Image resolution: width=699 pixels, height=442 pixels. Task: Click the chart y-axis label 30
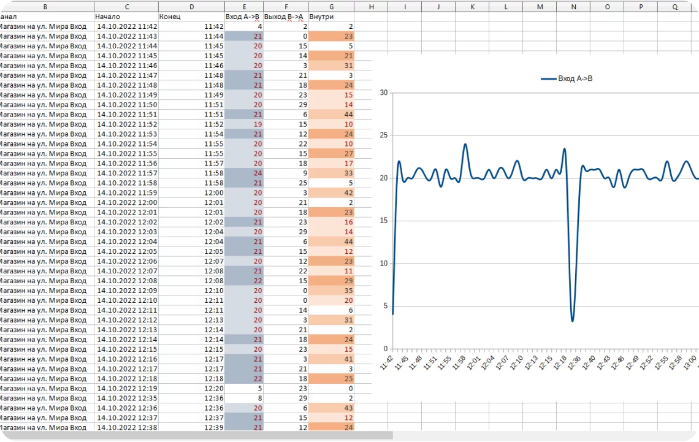(383, 93)
